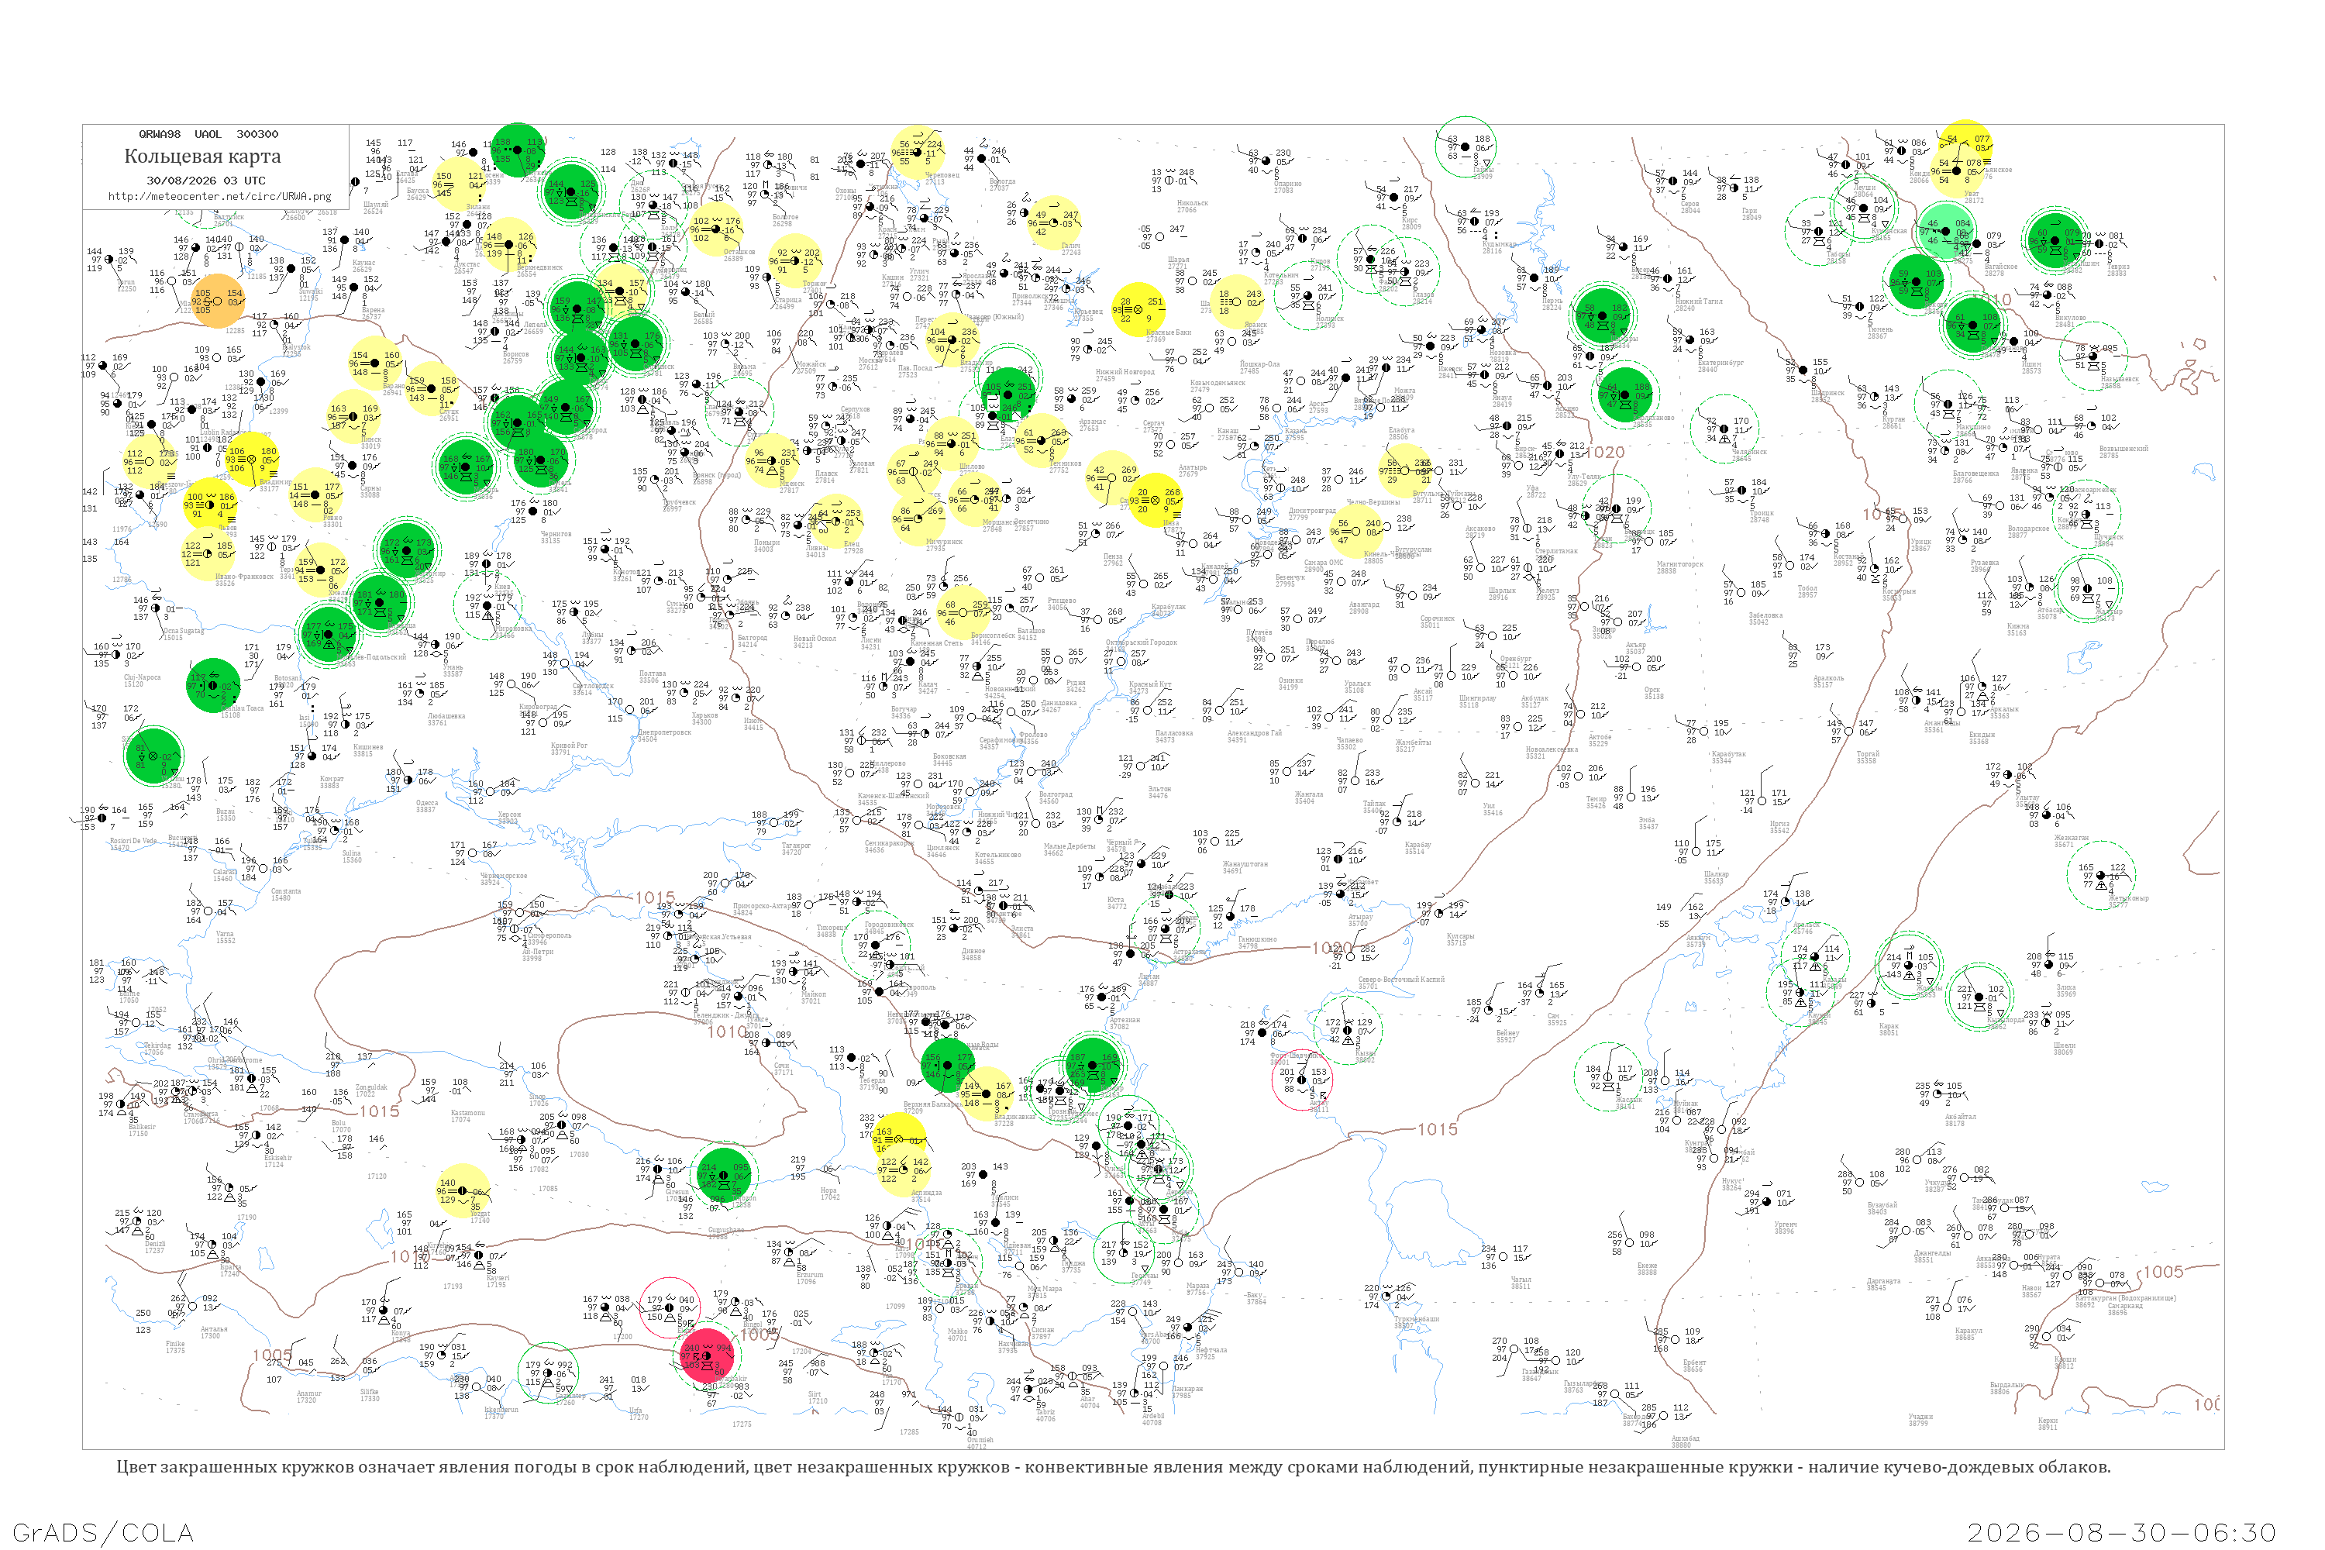
Task: Click the 2026-08-30-06:30 timestamp
Action: coord(2121,1532)
